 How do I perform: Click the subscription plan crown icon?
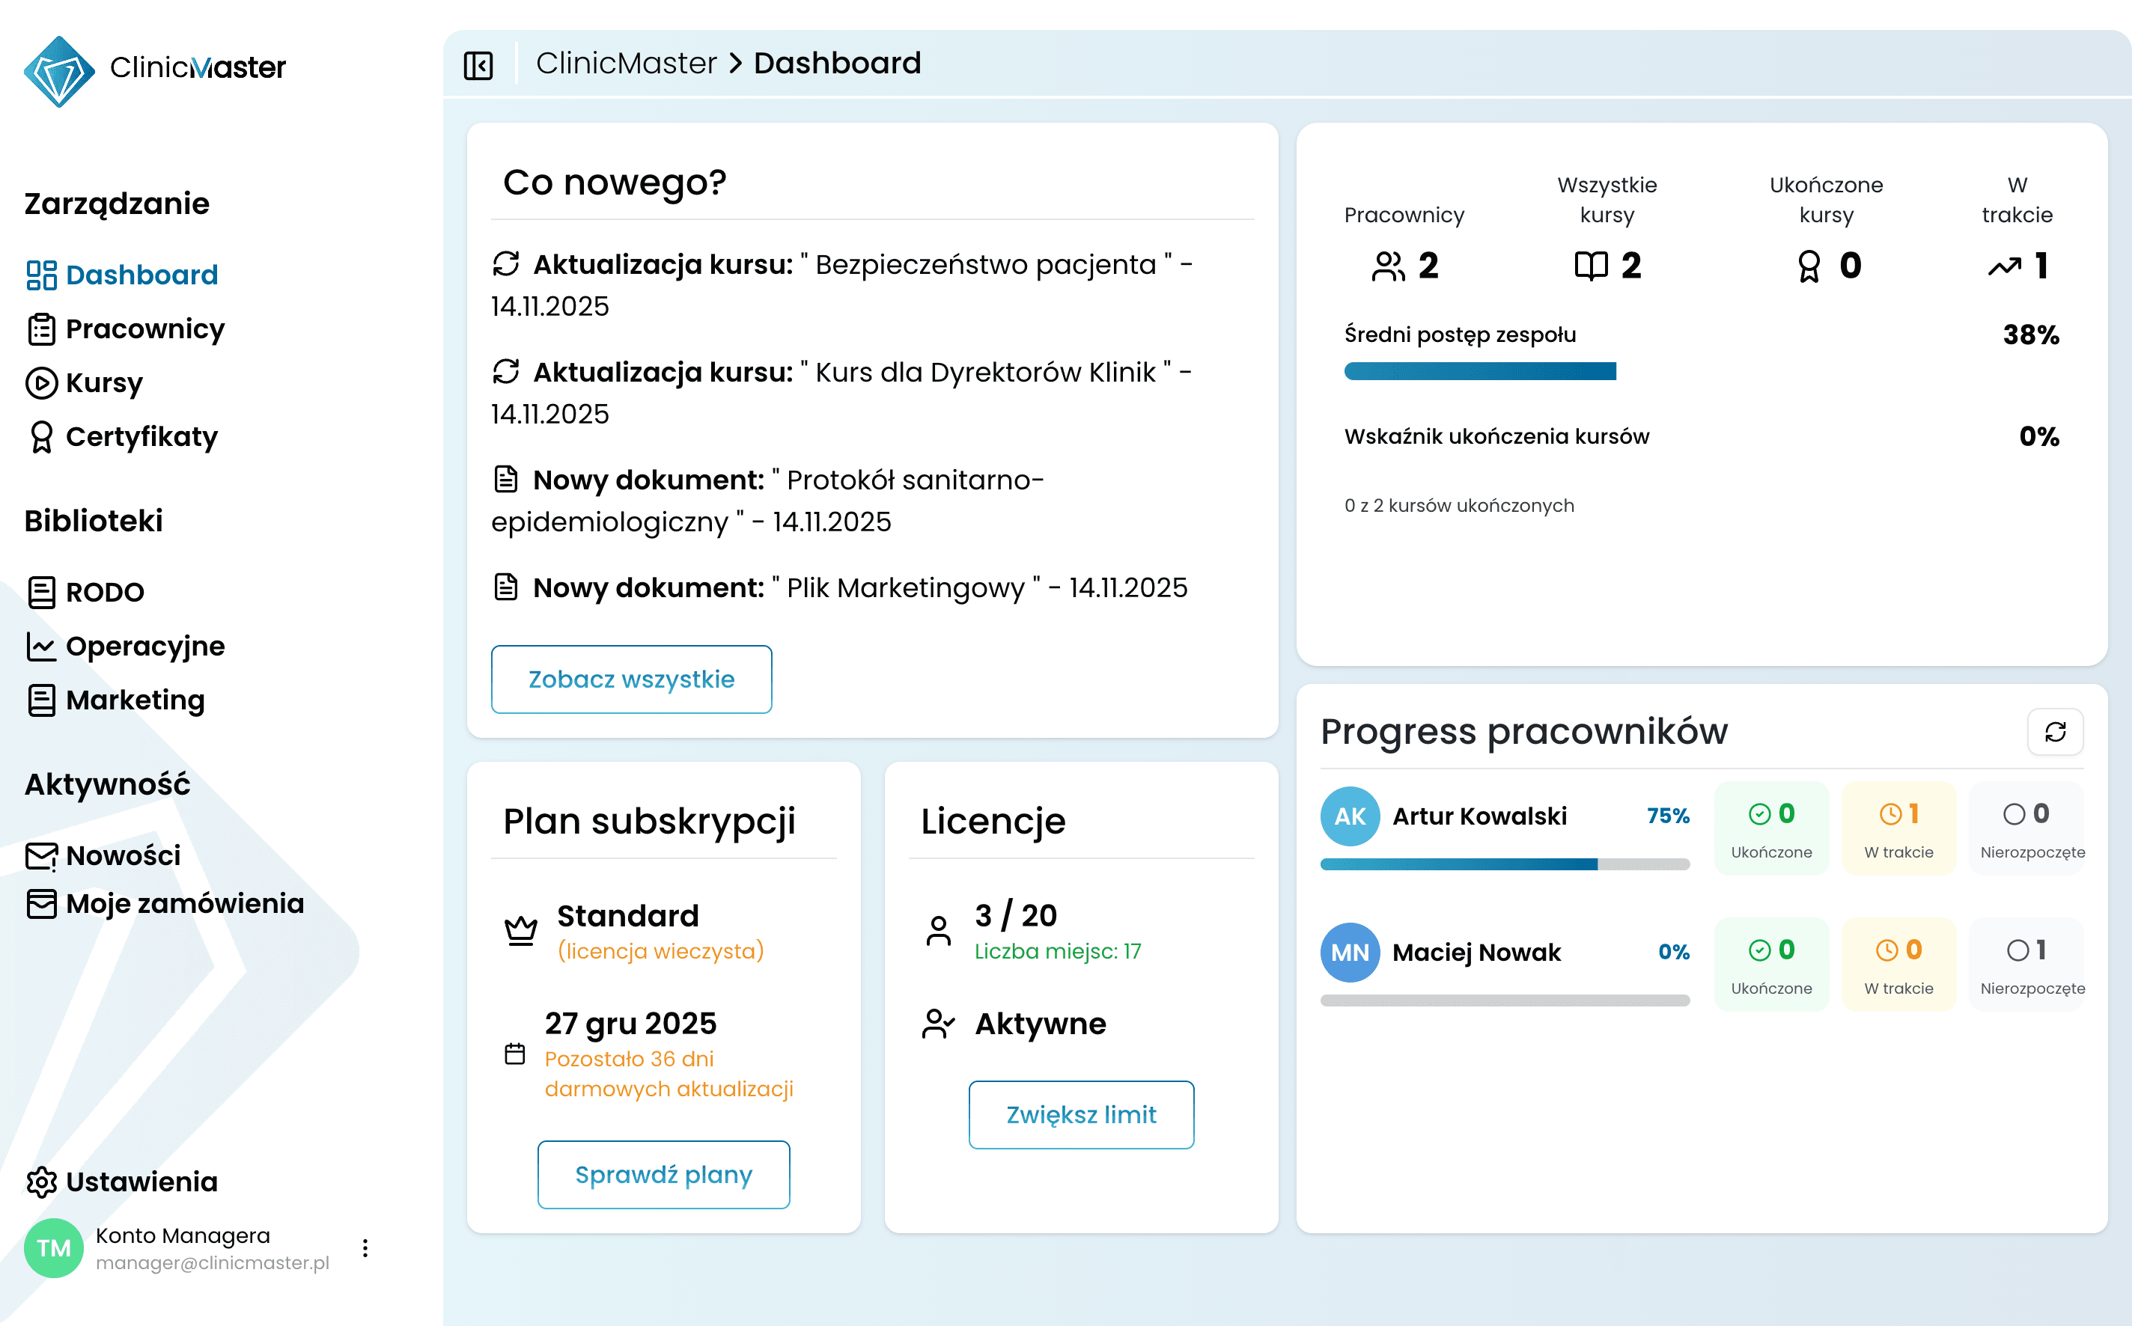[x=521, y=929]
